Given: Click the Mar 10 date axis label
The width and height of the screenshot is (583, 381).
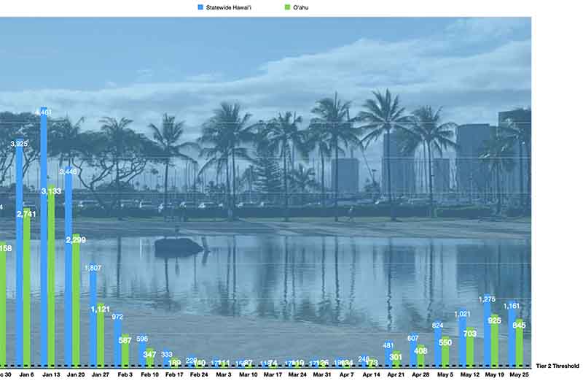Looking at the screenshot, I should (249, 374).
